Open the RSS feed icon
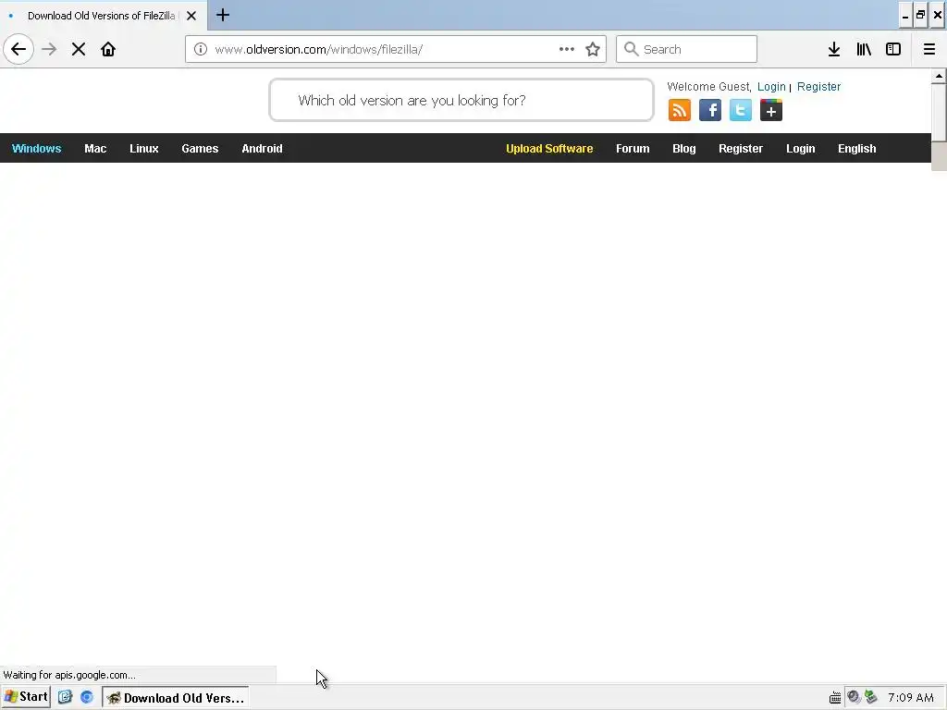Screen dimensions: 947x710 tap(680, 110)
